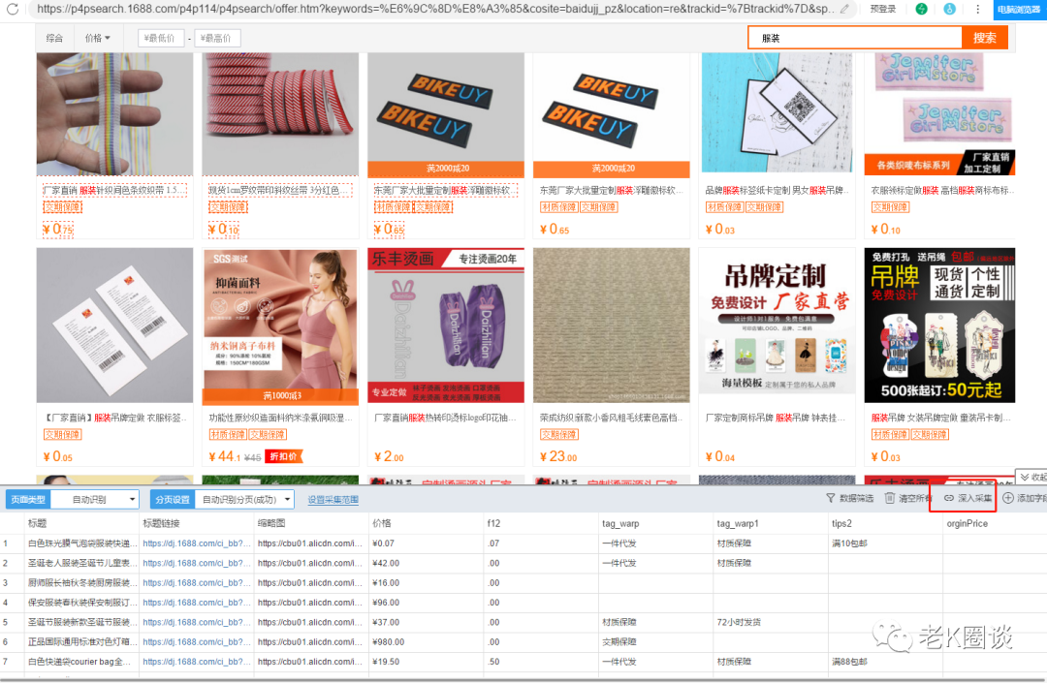Open the 页面类型 自动识别 dropdown
The height and width of the screenshot is (683, 1047).
tap(94, 500)
